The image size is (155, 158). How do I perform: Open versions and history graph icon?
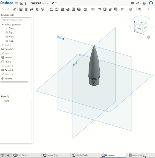pyautogui.click(x=21, y=3)
